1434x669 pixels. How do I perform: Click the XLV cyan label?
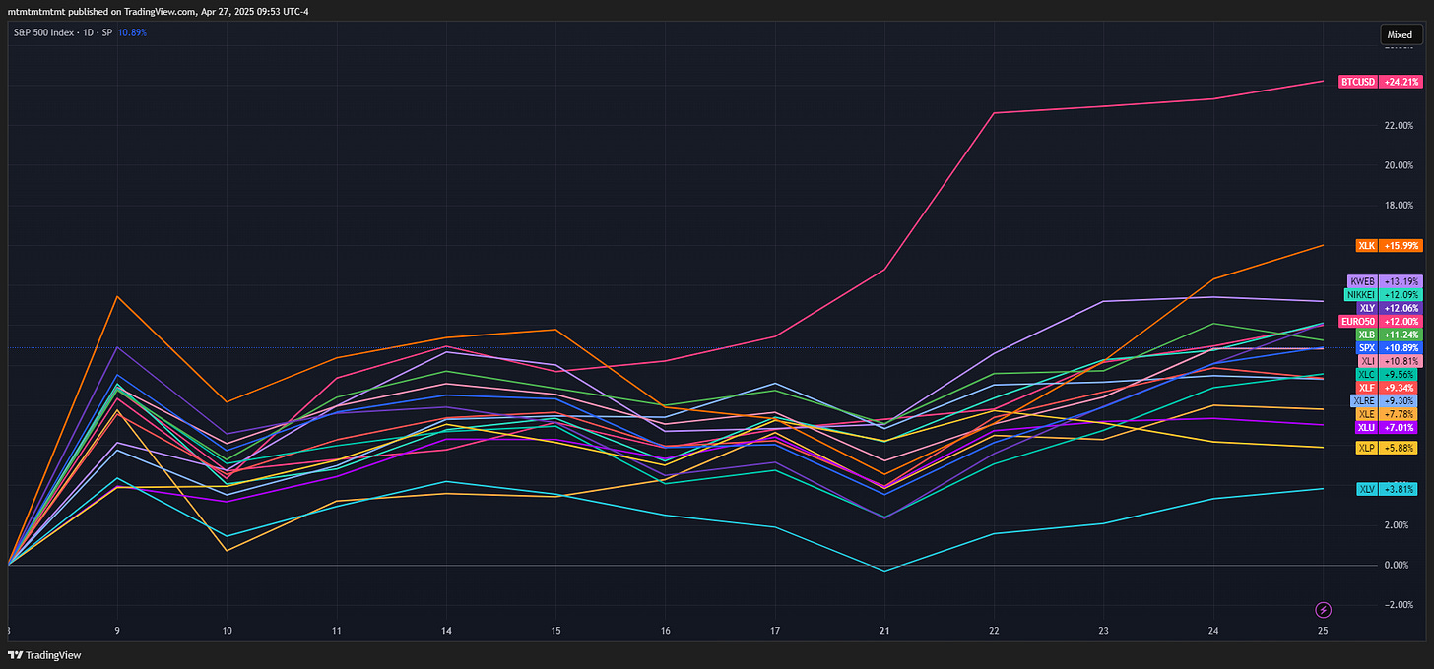coord(1366,489)
